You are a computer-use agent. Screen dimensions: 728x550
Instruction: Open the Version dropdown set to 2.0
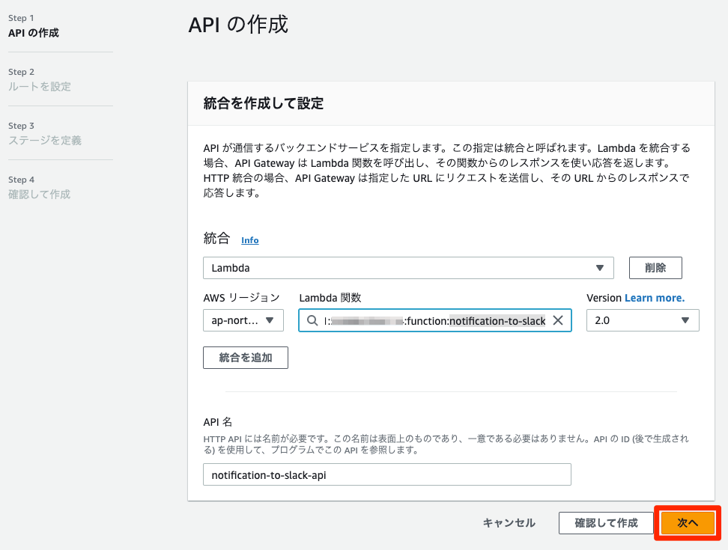(642, 320)
